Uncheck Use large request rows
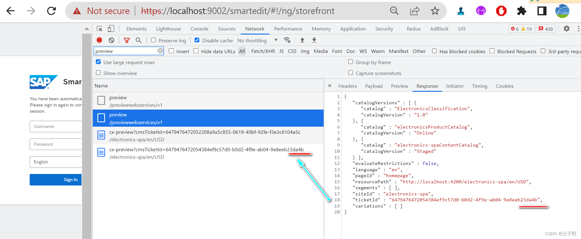 (98, 62)
